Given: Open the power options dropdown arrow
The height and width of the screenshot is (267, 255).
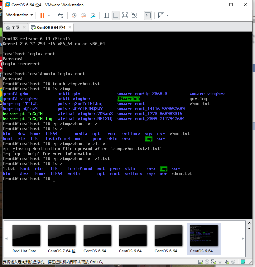Looking at the screenshot, I should pyautogui.click(x=49, y=15).
